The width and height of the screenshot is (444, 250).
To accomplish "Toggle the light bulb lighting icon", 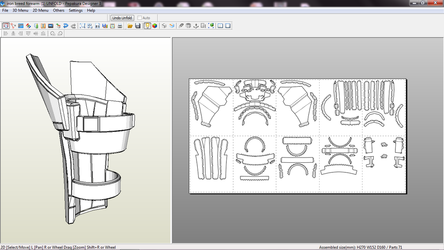I will [x=147, y=26].
